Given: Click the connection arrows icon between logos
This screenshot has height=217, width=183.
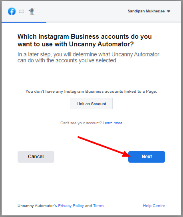Looking at the screenshot, I should click(22, 12).
